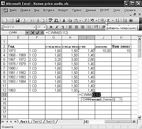Expand the СУММ name box dropdown
The image size is (142, 129).
pos(27,33)
